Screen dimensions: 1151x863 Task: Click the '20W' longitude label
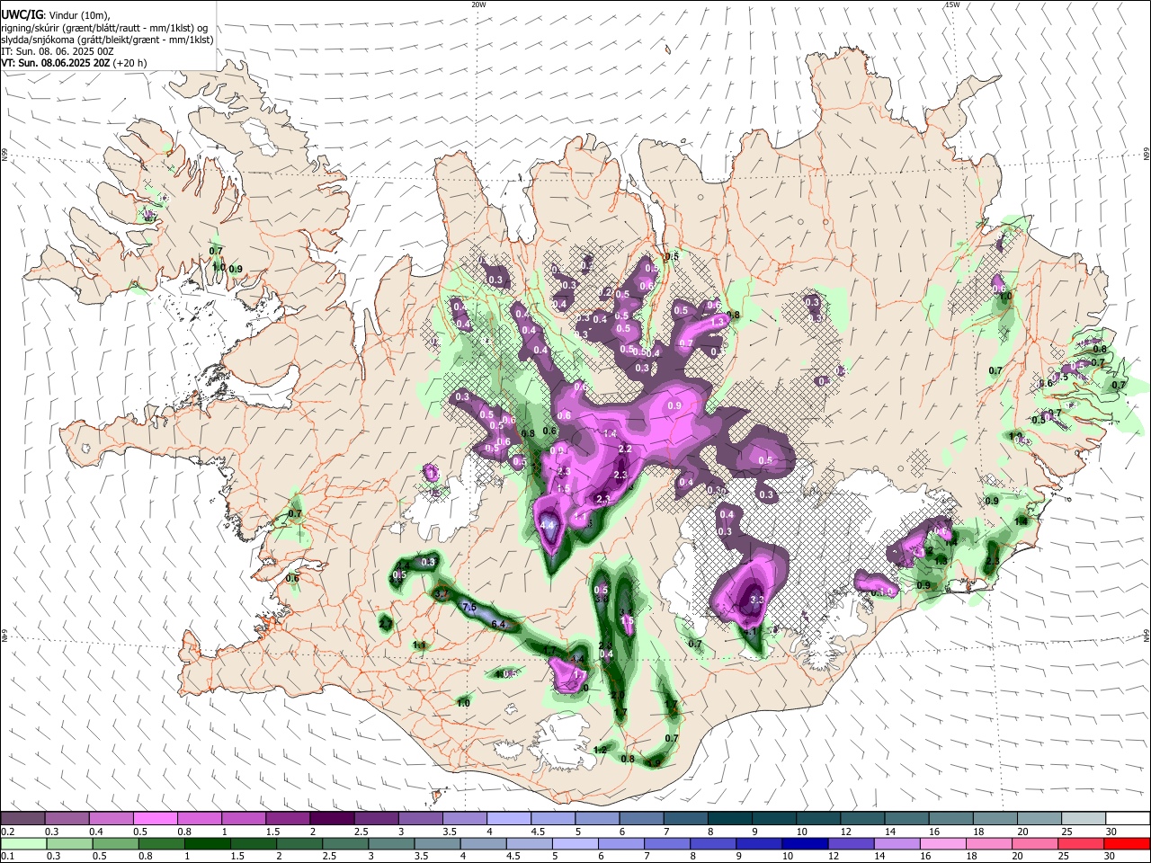pos(478,4)
